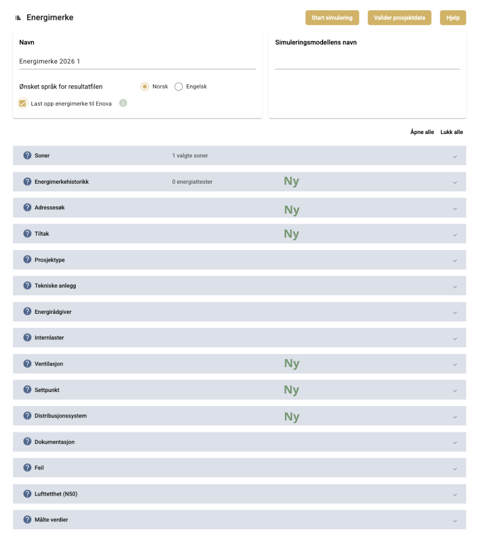Click the info icon next to Enova upload
This screenshot has width=481, height=538.
(x=123, y=104)
